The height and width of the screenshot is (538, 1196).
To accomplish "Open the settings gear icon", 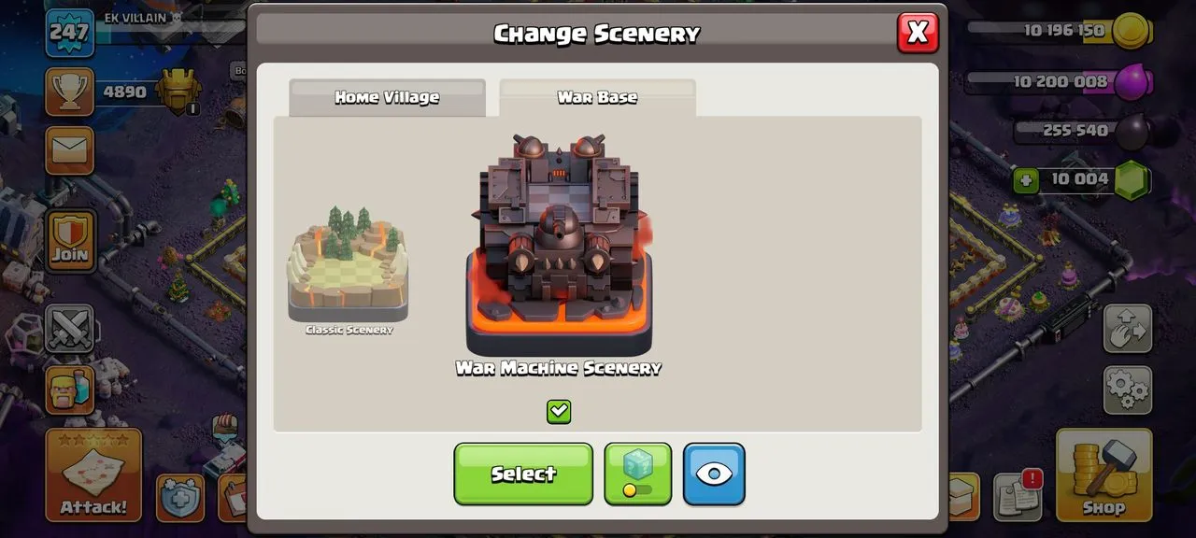I will click(x=1128, y=390).
